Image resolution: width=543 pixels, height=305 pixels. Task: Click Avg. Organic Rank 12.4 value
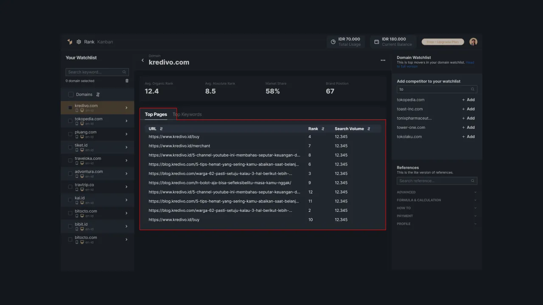[x=152, y=91]
